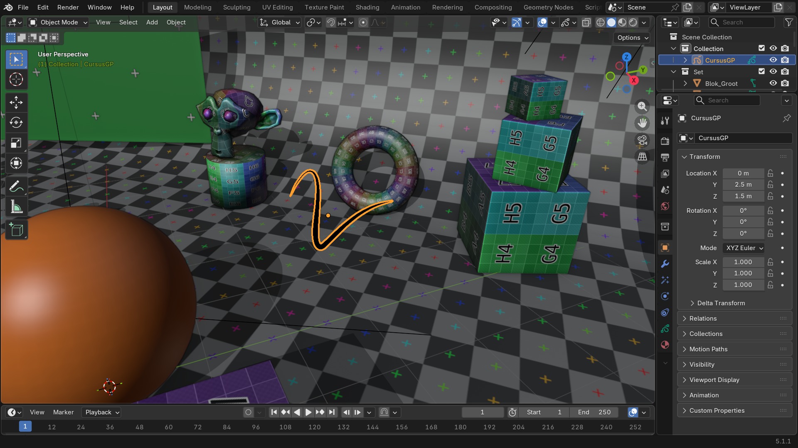Open the Render menu
Image resolution: width=798 pixels, height=448 pixels.
tap(68, 7)
